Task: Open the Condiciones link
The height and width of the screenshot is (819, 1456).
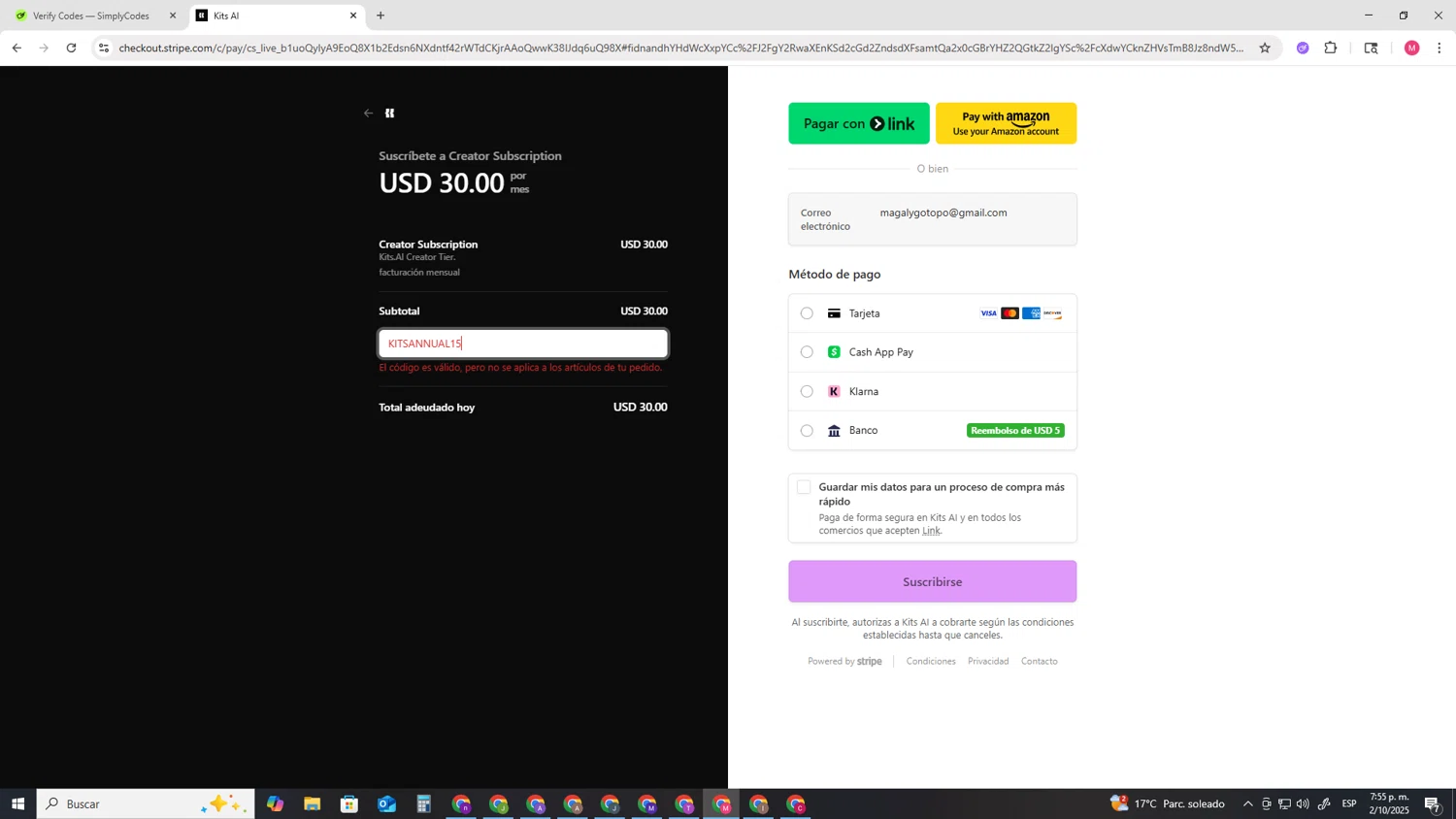Action: (x=931, y=662)
